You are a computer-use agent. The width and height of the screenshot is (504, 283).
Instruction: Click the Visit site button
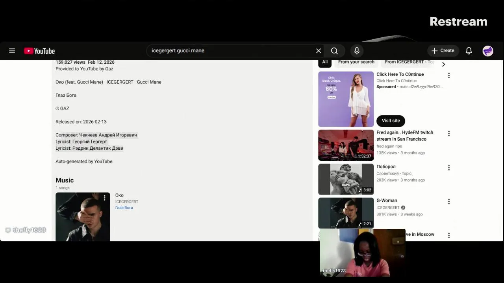pyautogui.click(x=391, y=121)
